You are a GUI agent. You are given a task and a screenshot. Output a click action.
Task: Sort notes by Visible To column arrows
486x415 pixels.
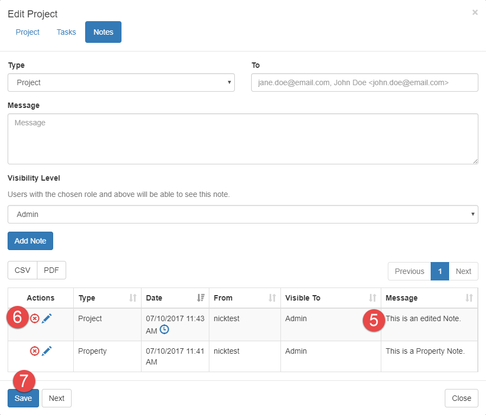pos(373,298)
